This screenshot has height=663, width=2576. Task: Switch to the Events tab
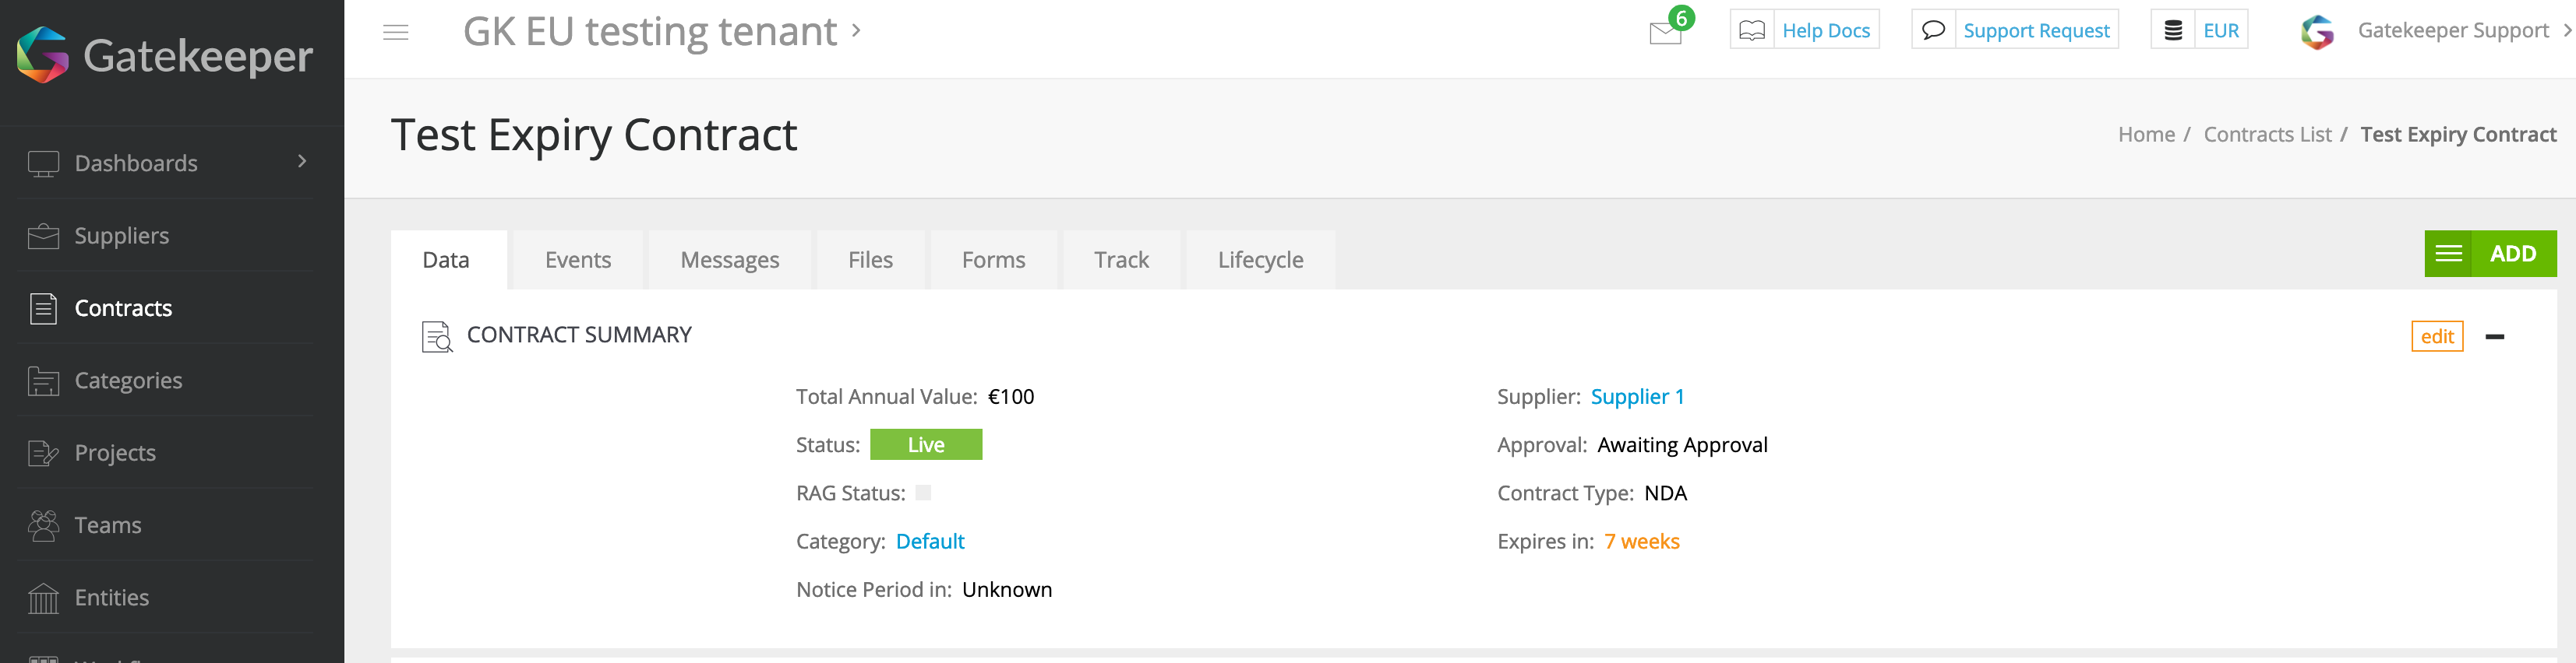coord(577,260)
